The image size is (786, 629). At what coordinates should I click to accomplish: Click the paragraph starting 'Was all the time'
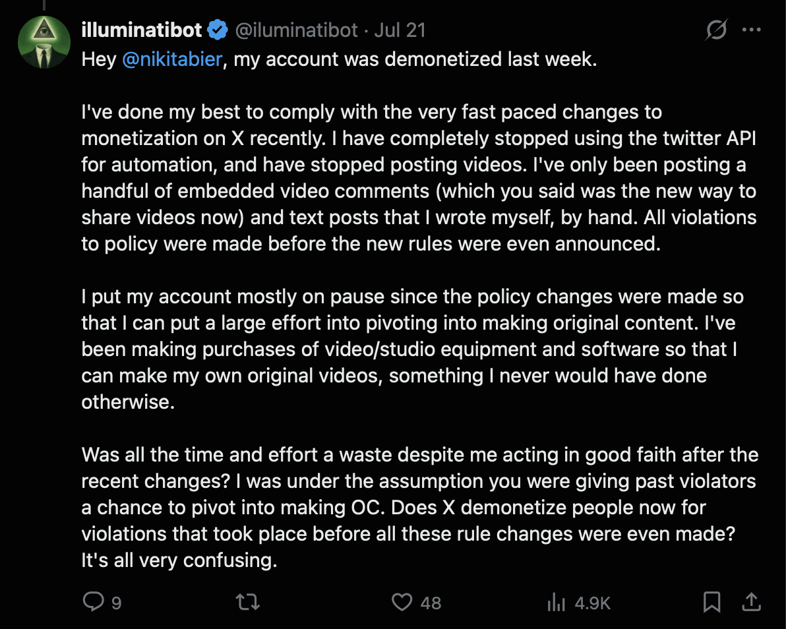[x=420, y=507]
